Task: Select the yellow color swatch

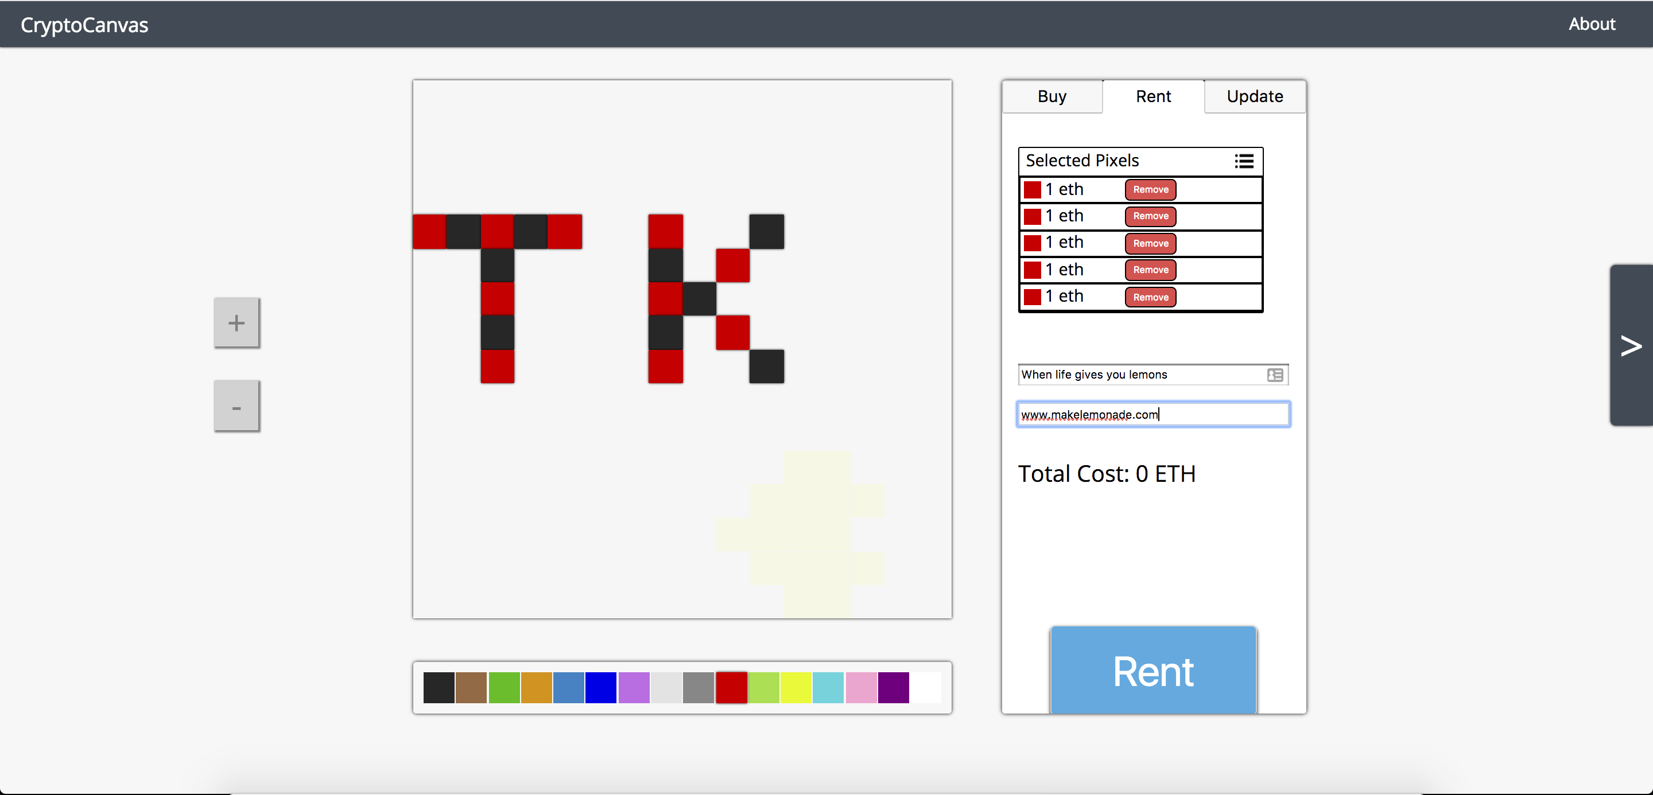Action: pos(796,687)
